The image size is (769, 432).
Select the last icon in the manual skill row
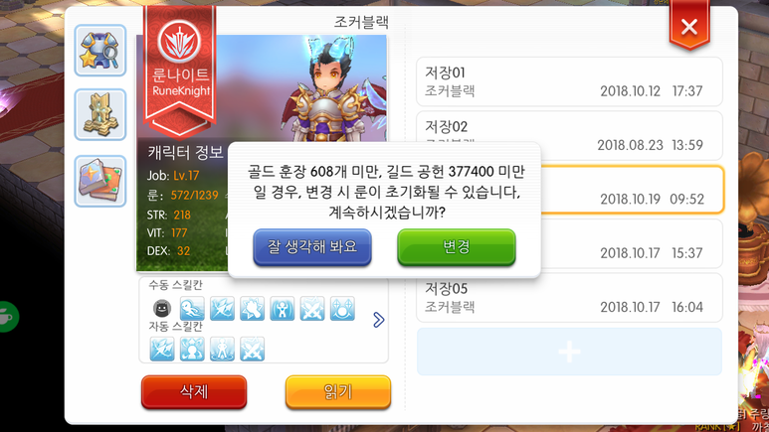tap(342, 309)
